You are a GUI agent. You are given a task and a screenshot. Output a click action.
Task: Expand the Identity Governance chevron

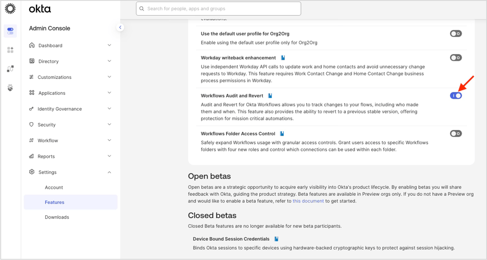point(109,109)
